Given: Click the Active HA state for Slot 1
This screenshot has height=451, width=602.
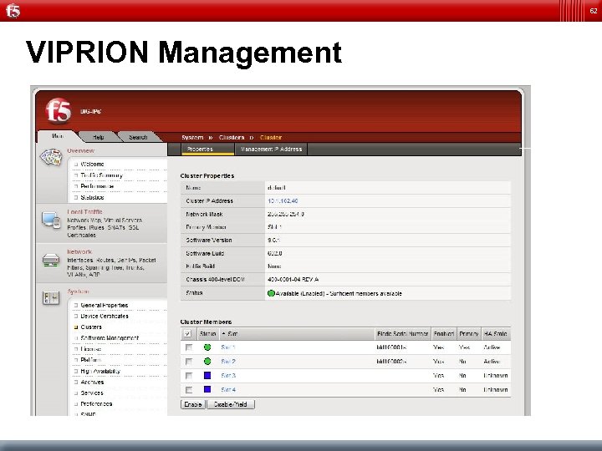Looking at the screenshot, I should [x=492, y=347].
